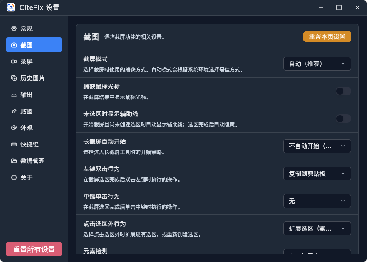
Task: Click the keyboard icon beside 快捷键
Action: [x=14, y=144]
